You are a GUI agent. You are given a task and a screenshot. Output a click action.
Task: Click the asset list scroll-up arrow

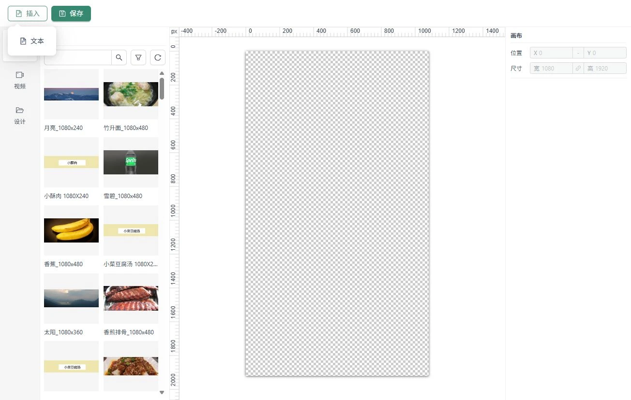(162, 73)
